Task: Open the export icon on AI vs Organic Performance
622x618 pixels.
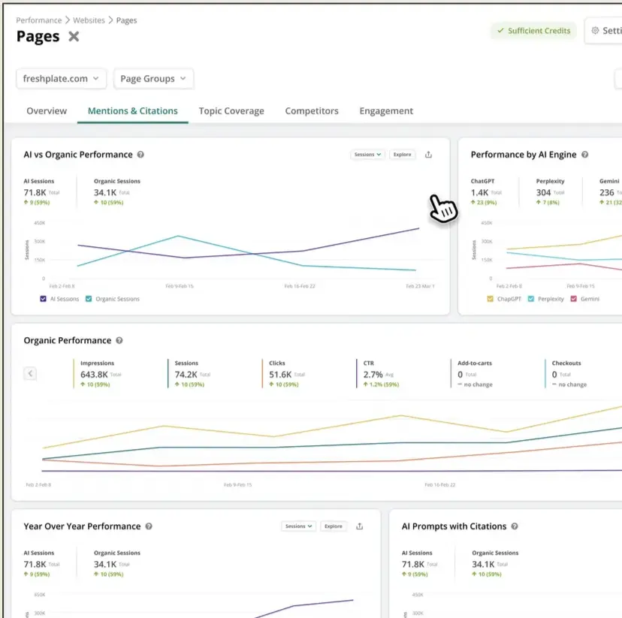Action: (x=427, y=154)
